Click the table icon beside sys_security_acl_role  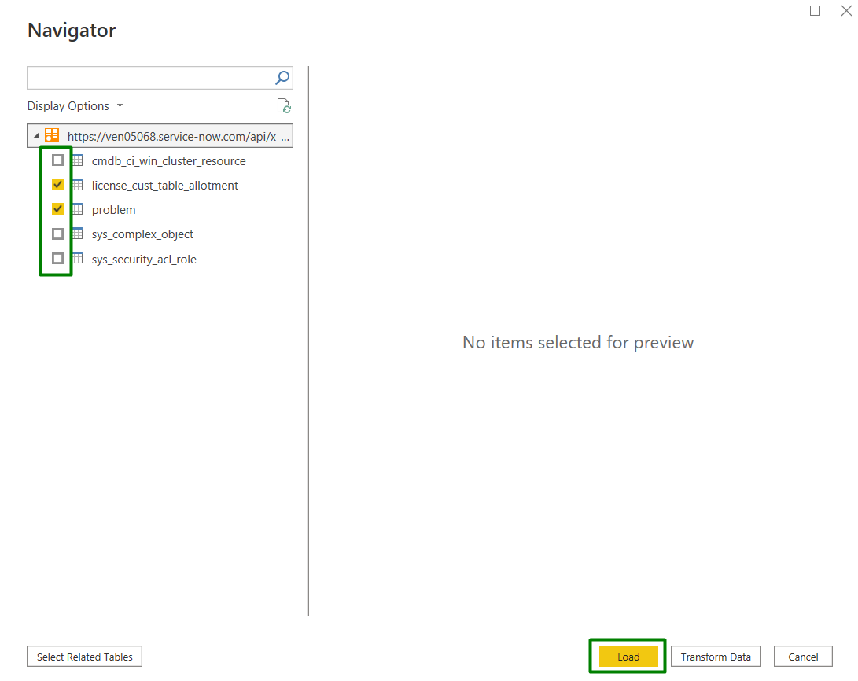77,258
